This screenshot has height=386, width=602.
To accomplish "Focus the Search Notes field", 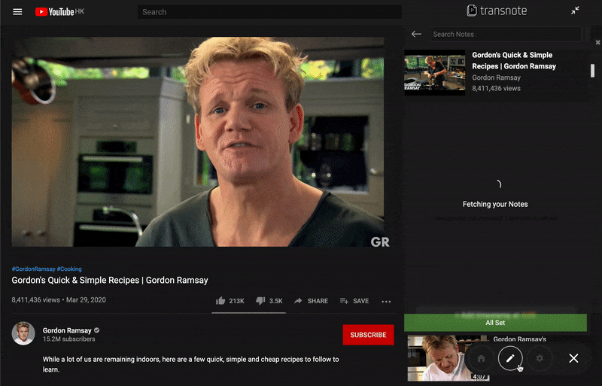I will [x=504, y=34].
